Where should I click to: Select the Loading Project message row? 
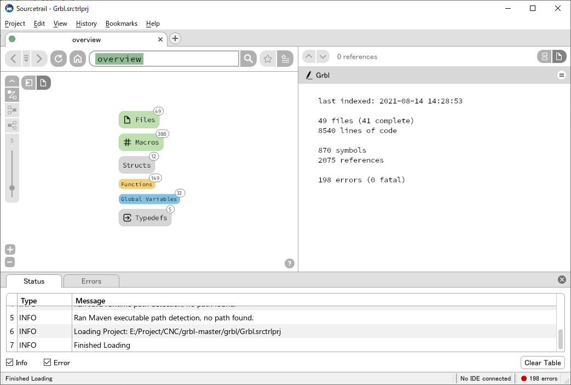tap(281, 331)
